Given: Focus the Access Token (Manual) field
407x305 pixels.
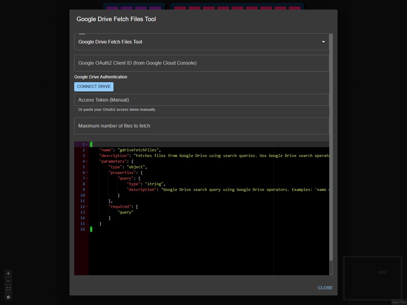Looking at the screenshot, I should pos(201,100).
